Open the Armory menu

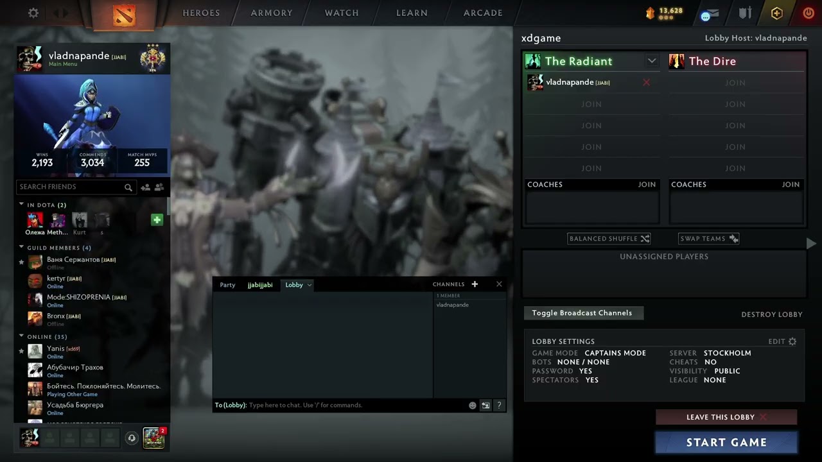(x=272, y=13)
